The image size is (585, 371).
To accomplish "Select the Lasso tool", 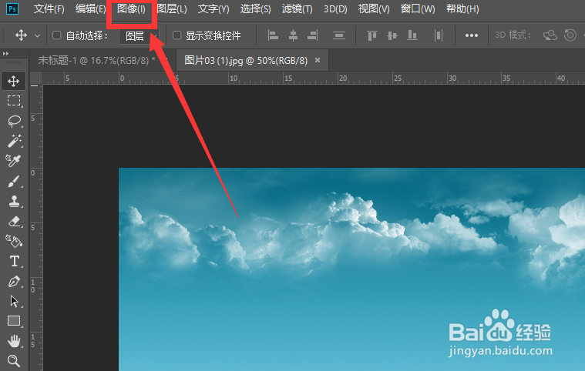I will pyautogui.click(x=14, y=121).
